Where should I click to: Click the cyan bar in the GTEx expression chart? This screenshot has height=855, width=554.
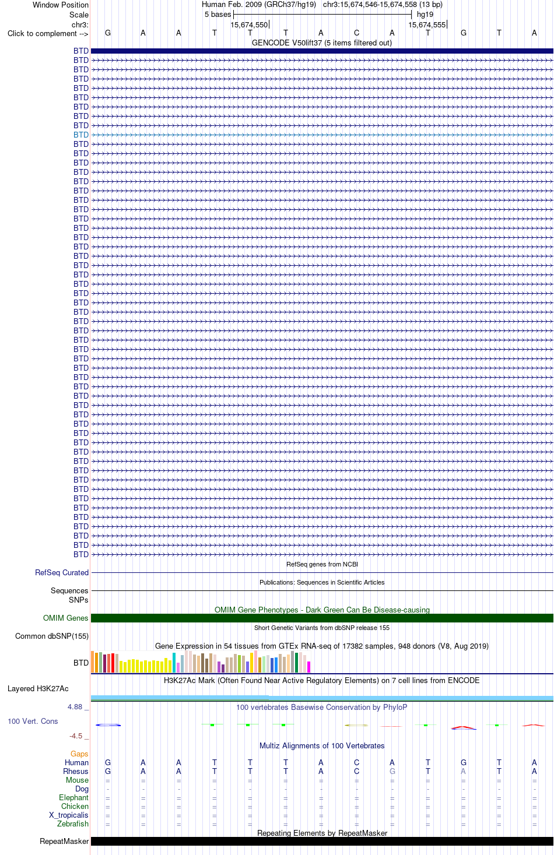[x=174, y=663]
